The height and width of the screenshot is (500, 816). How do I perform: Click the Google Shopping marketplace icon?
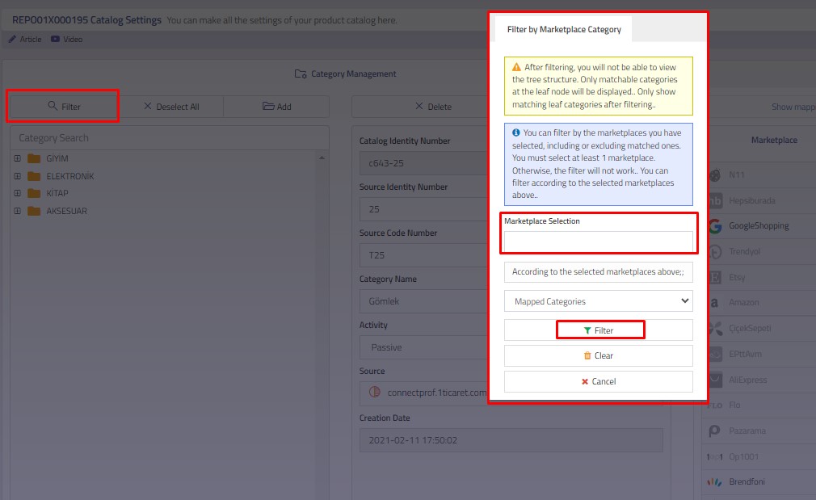click(715, 226)
